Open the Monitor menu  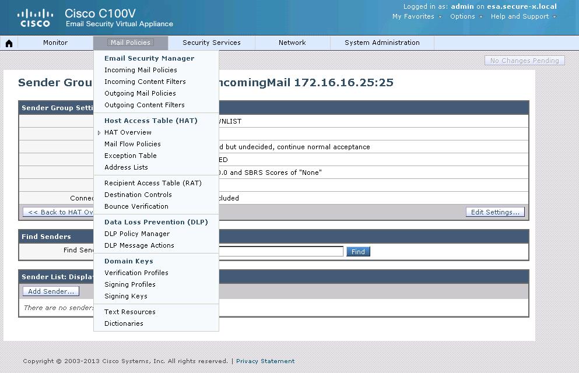[x=55, y=43]
